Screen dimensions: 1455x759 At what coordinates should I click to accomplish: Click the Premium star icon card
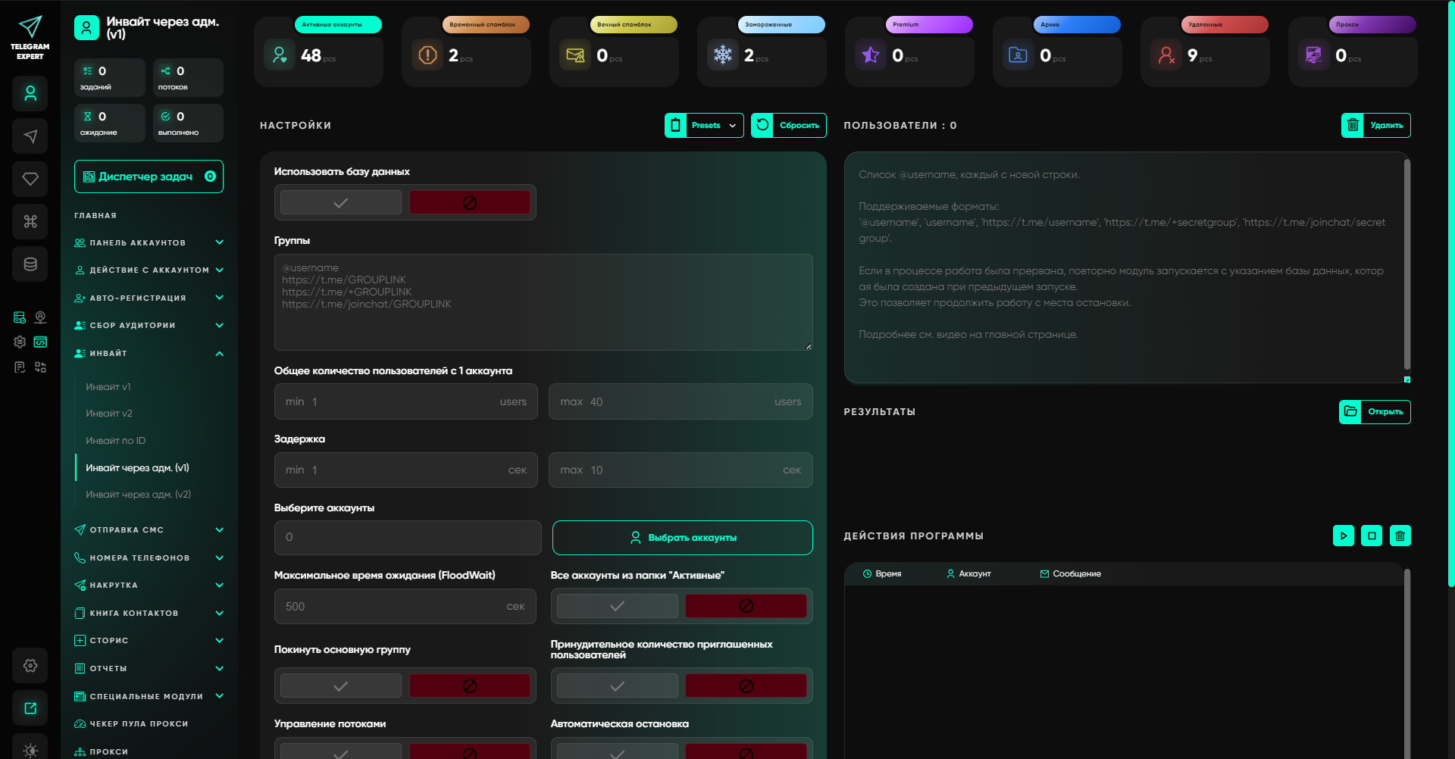pos(871,55)
